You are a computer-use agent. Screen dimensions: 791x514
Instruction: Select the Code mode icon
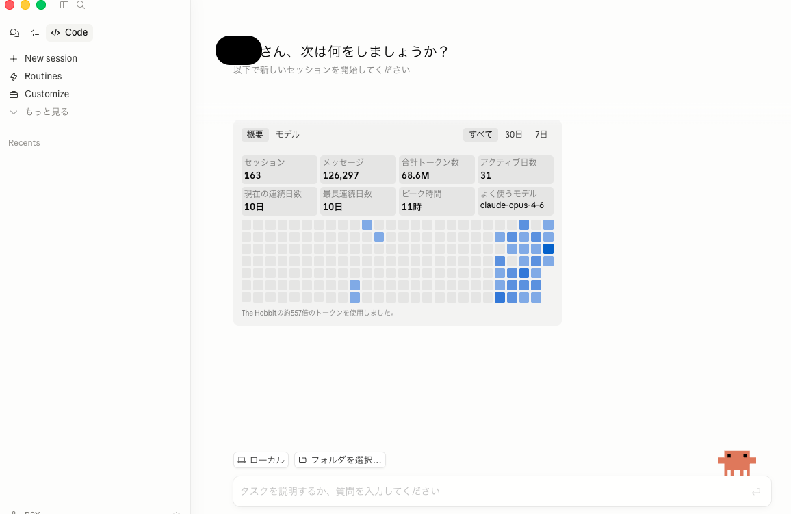pyautogui.click(x=55, y=32)
